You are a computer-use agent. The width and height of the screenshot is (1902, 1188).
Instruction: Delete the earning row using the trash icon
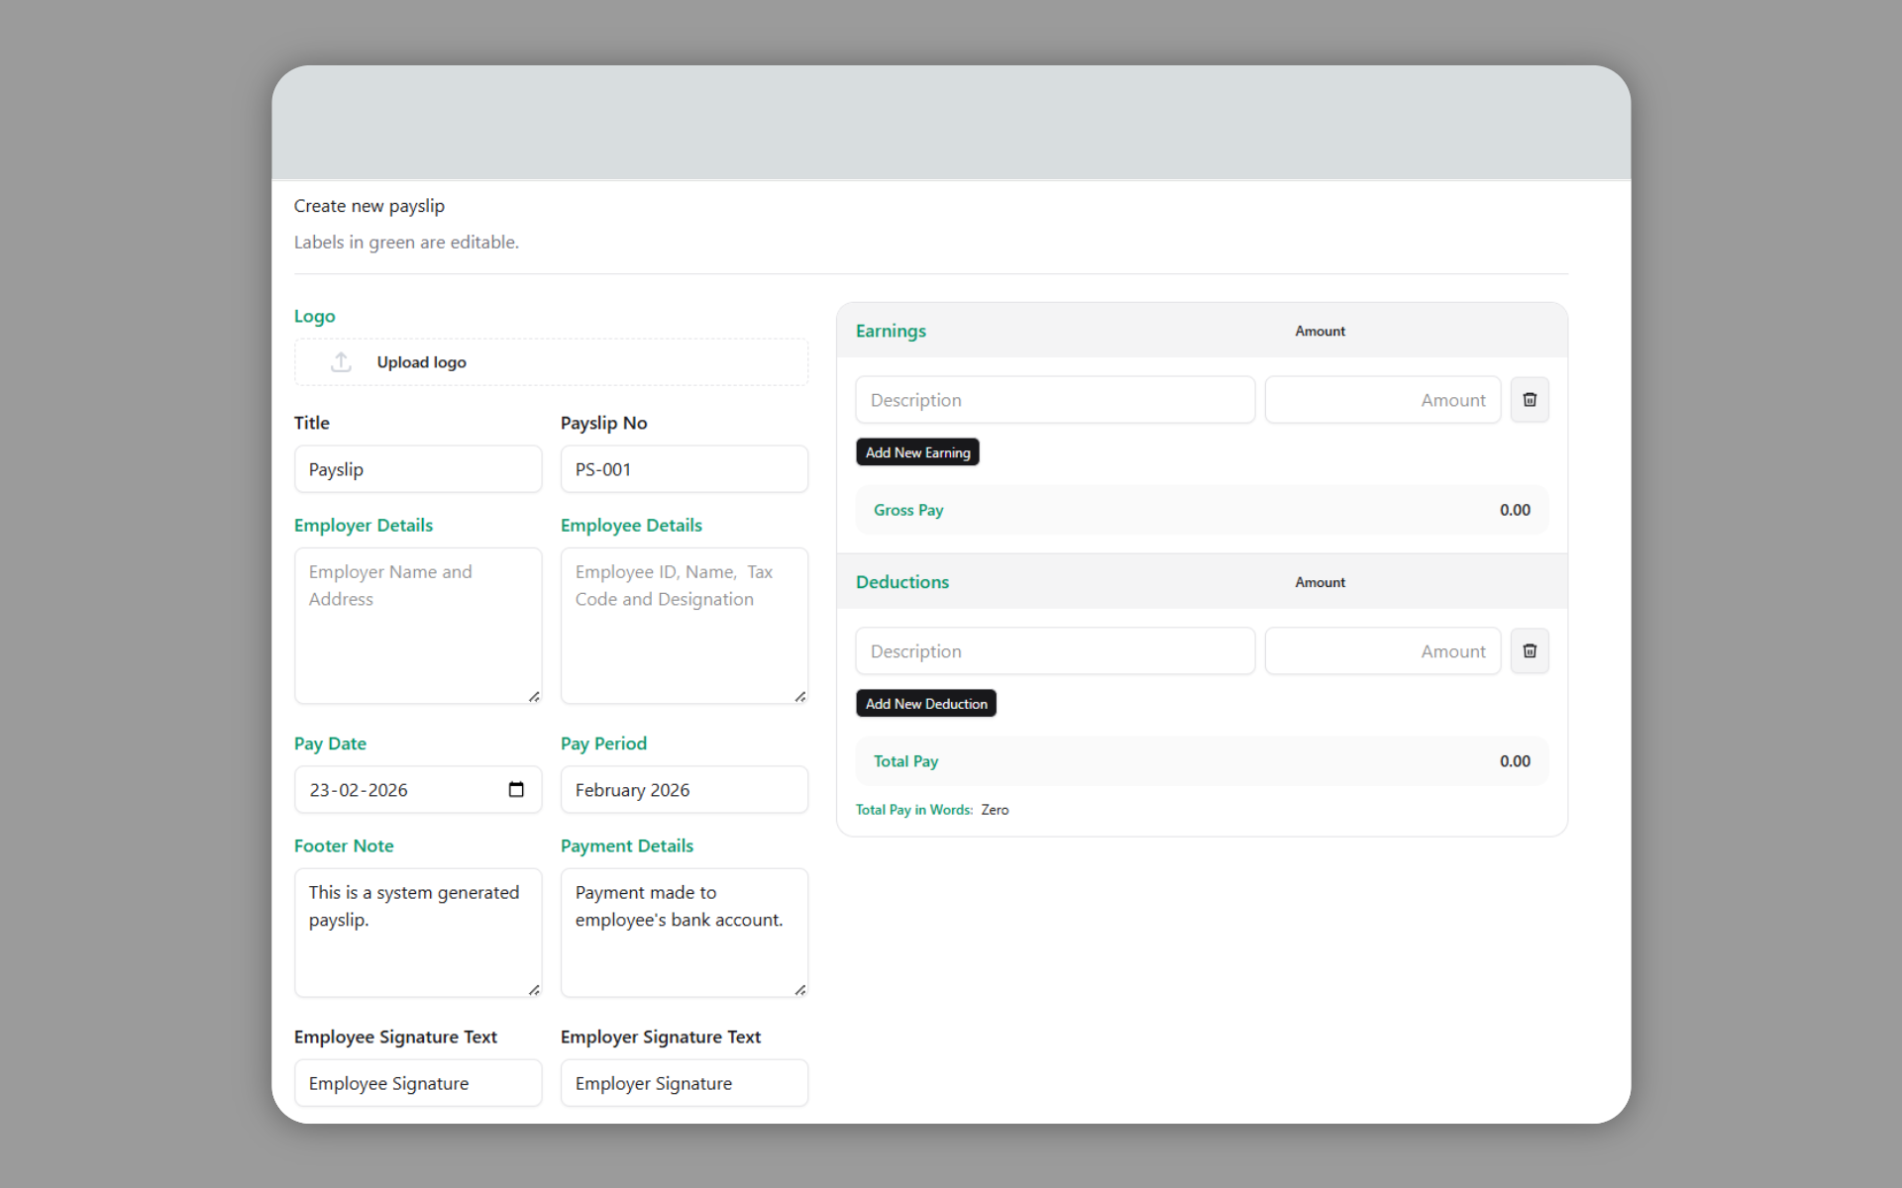1530,399
